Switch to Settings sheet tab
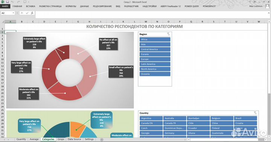The width and height of the screenshot is (271, 142). click(89, 139)
